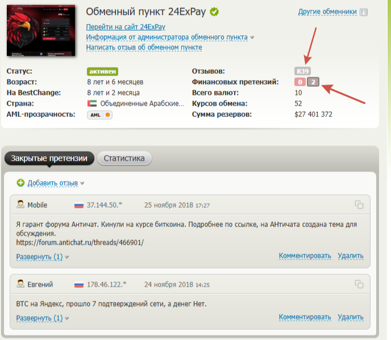This screenshot has height=340, width=391.
Task: Click the green verified badge next to 24ExPay
Action: click(x=214, y=12)
